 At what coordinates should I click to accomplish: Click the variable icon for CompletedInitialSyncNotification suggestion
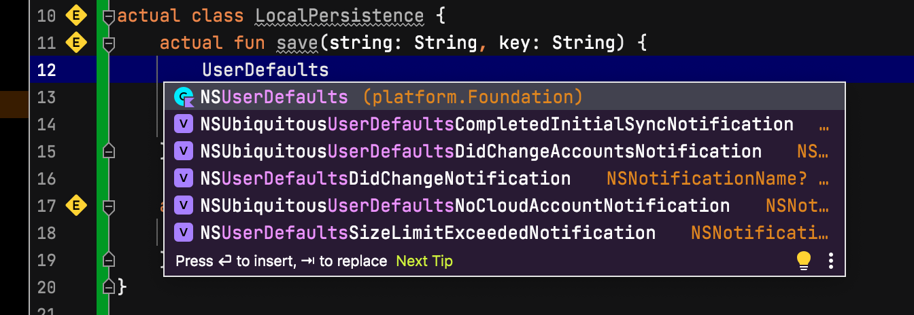(x=184, y=124)
